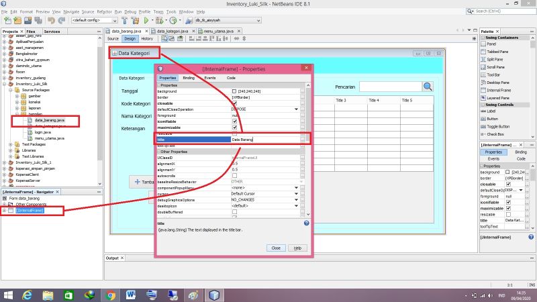Click the Undo arrow in the toolbar
Viewport: 537px width, 302px height.
pyautogui.click(x=52, y=21)
